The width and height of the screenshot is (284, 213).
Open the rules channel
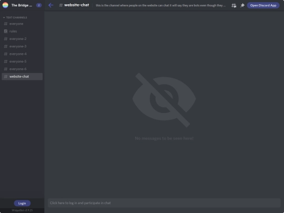[x=22, y=32]
